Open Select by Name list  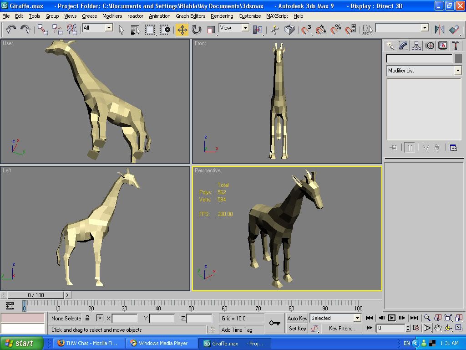(135, 30)
